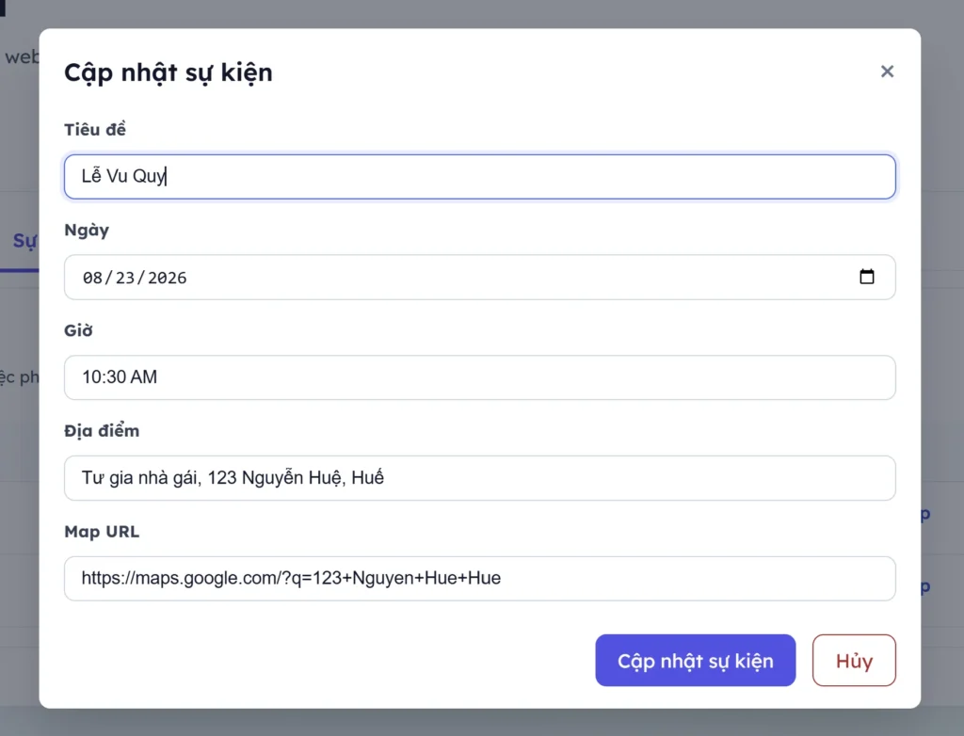The image size is (964, 736).
Task: Click the "Địa điểm" field label
Action: point(102,431)
